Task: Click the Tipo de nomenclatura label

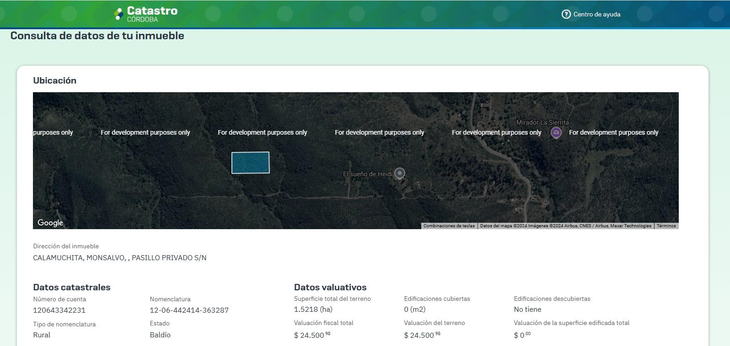Action: [x=64, y=325]
